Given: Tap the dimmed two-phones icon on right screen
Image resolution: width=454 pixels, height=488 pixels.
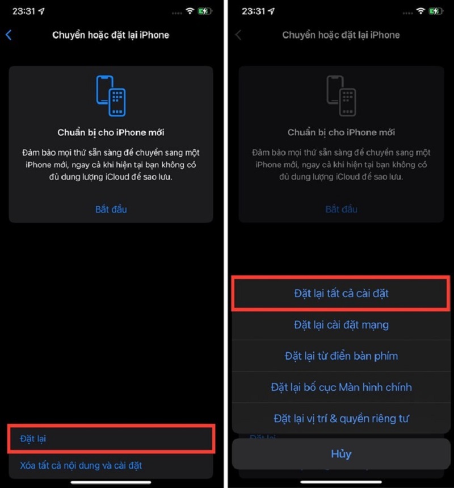Looking at the screenshot, I should click(x=341, y=96).
